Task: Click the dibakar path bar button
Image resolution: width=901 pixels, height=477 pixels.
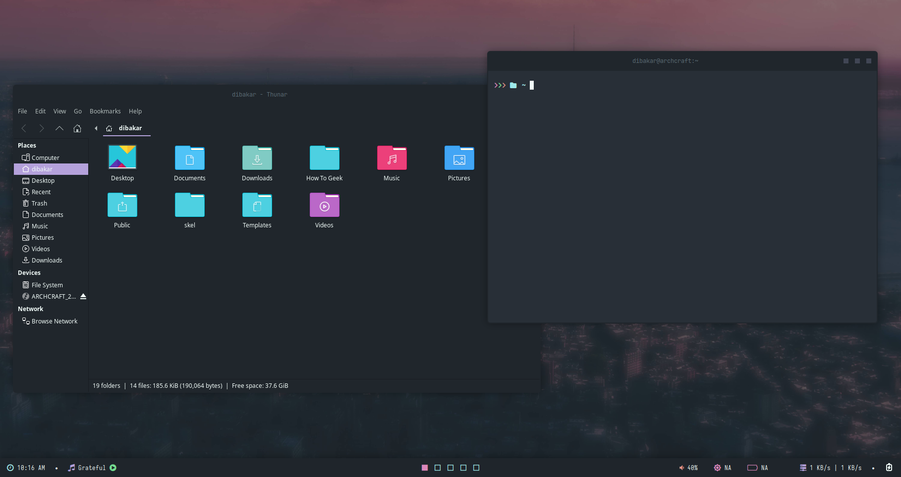Action: [126, 128]
